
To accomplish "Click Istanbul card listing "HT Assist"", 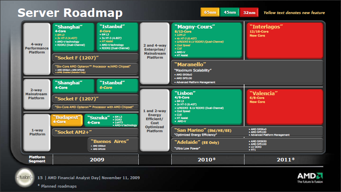I will click(x=117, y=37).
